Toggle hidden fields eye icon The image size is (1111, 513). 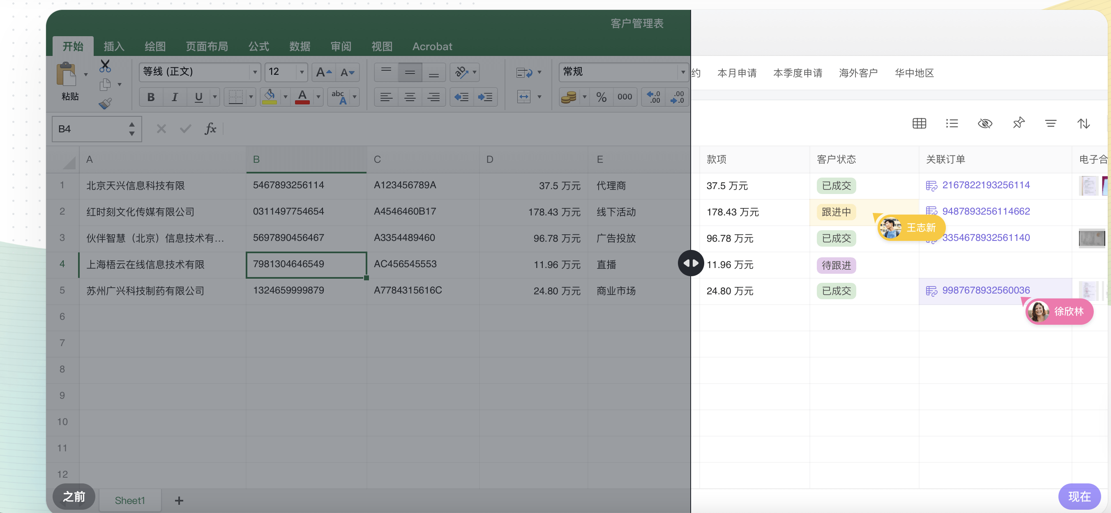[984, 123]
